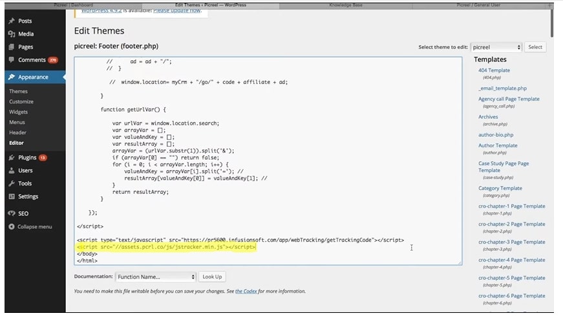Switch to Knowledge Base browser tab
This screenshot has height=320, width=563.
(346, 5)
